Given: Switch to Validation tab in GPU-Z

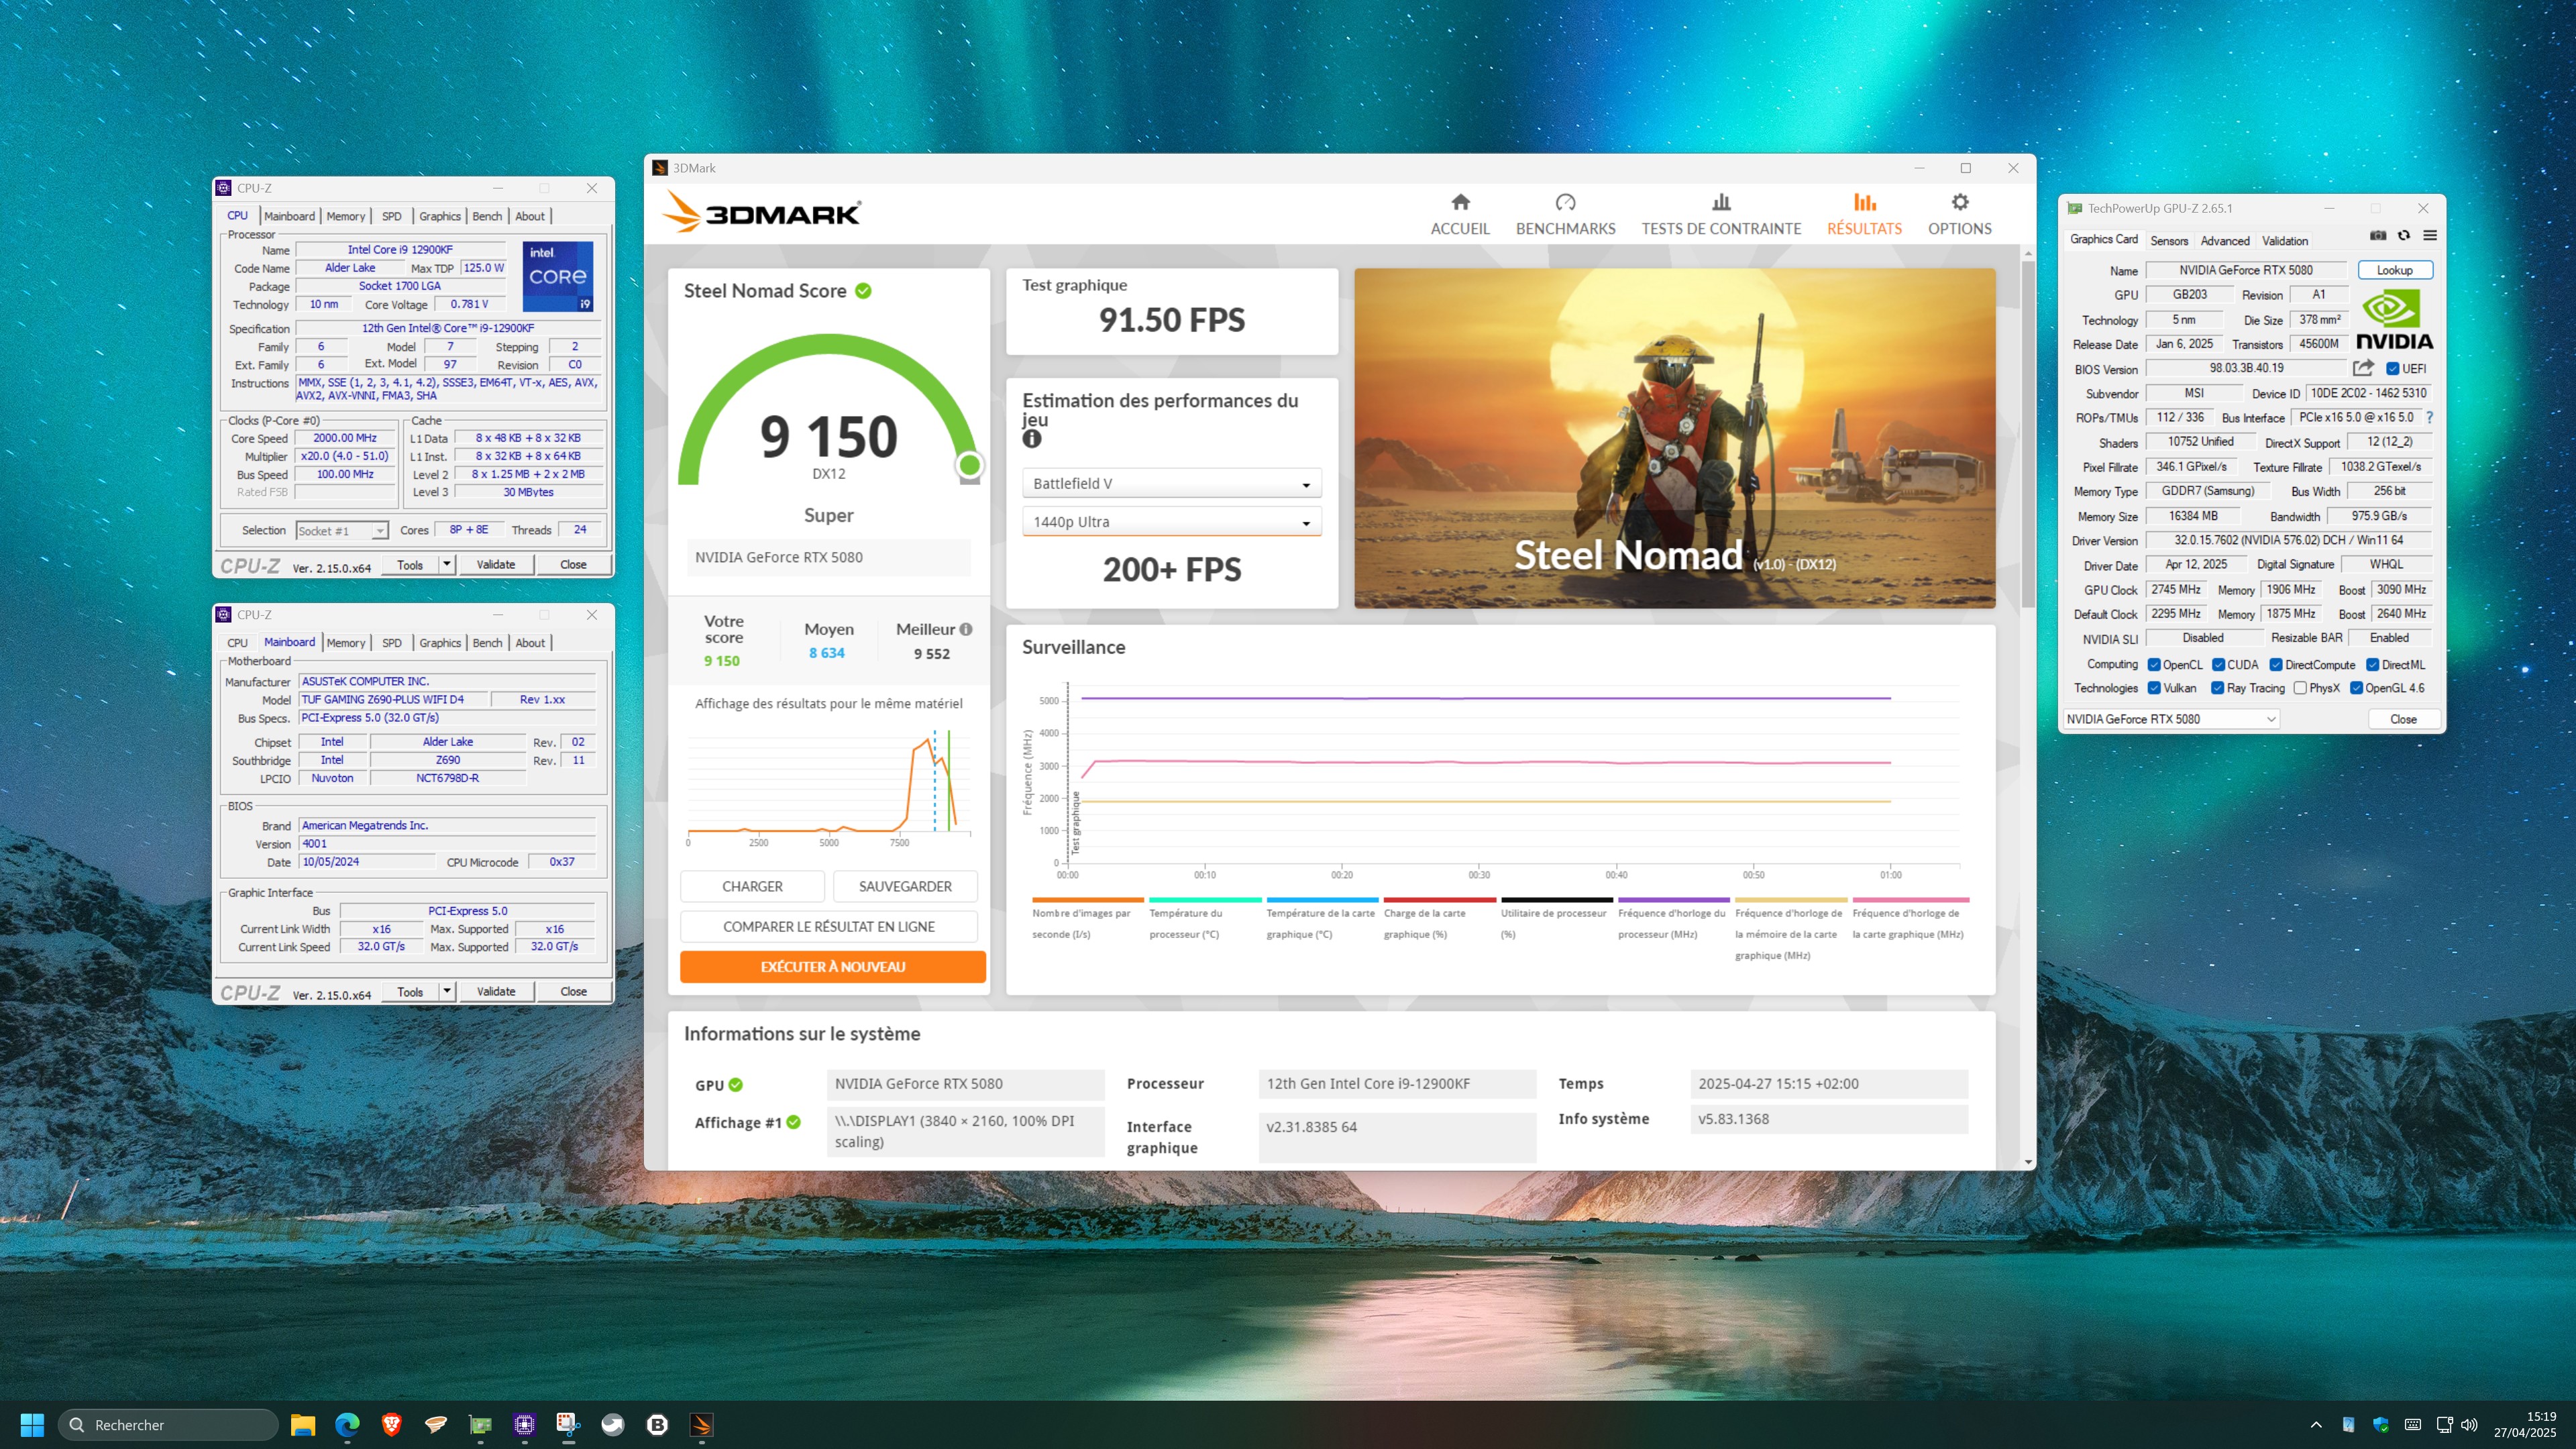Looking at the screenshot, I should (x=2284, y=240).
